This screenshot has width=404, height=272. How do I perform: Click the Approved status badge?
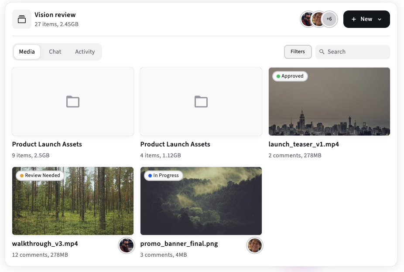pos(290,76)
